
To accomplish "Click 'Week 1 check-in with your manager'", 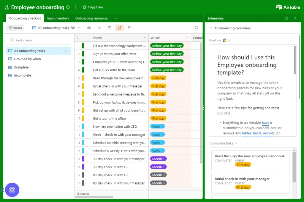I will click(x=119, y=135).
